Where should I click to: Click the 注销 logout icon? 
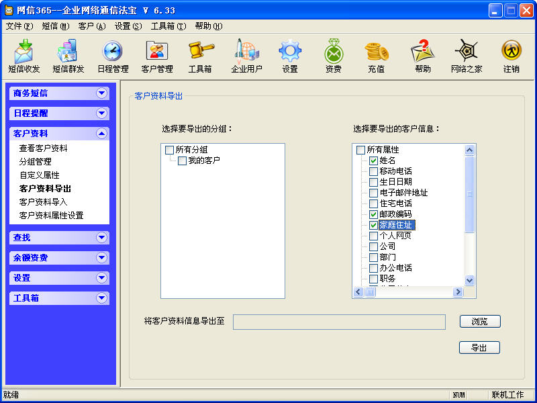(511, 56)
